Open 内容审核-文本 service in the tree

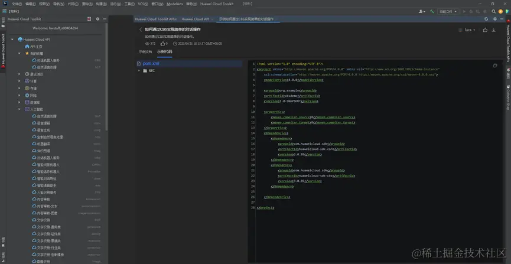pos(47,206)
